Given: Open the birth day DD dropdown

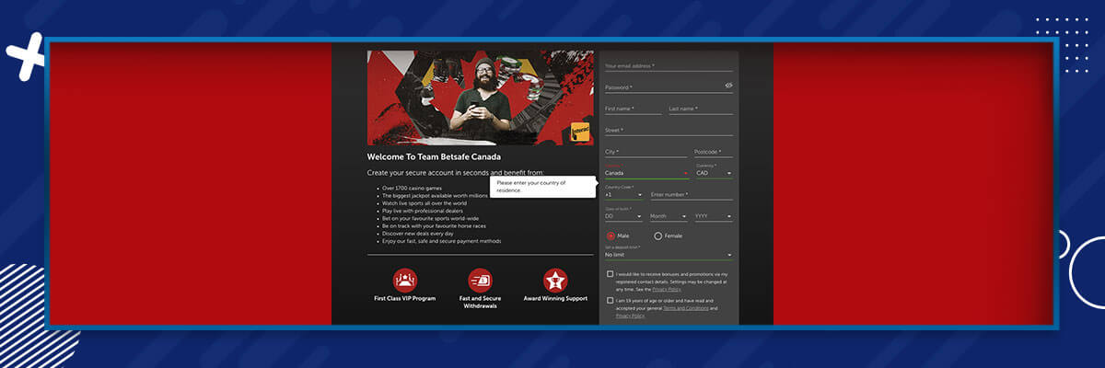Looking at the screenshot, I should pyautogui.click(x=623, y=216).
